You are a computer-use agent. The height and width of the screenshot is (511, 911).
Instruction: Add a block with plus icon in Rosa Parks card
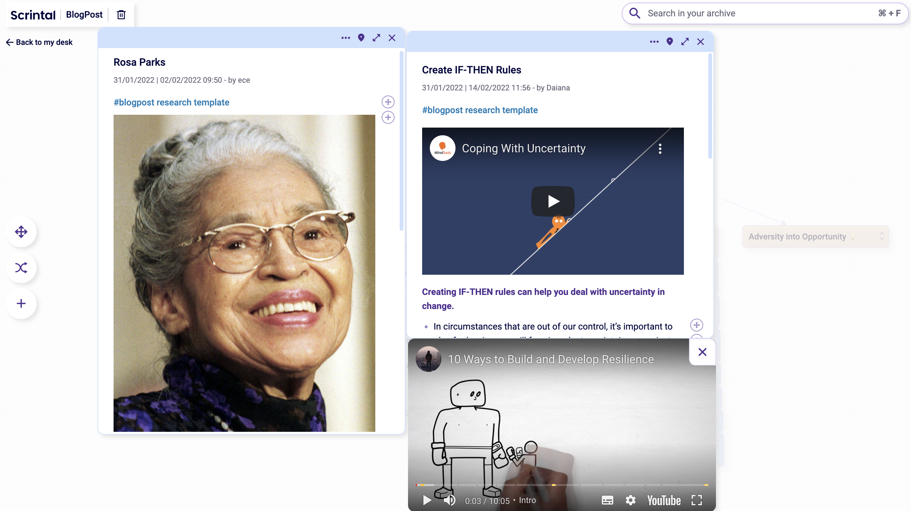pyautogui.click(x=388, y=117)
